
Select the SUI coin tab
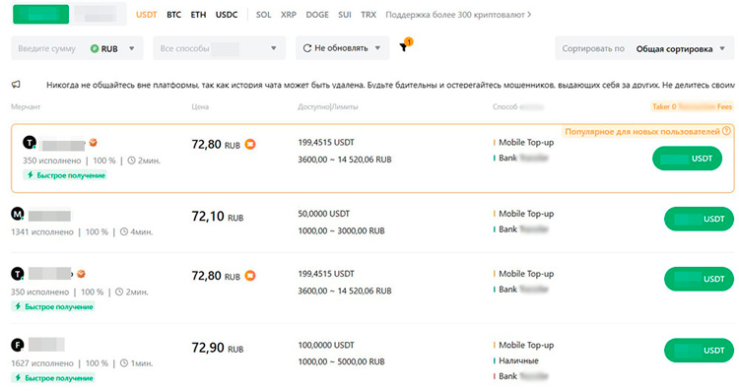click(x=345, y=15)
